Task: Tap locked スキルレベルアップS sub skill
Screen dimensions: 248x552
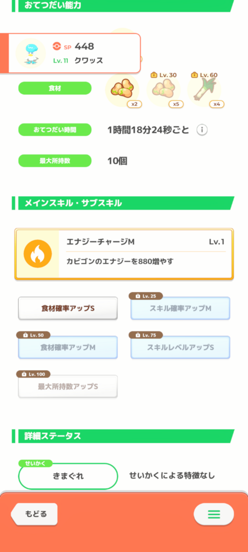Action: 181,347
